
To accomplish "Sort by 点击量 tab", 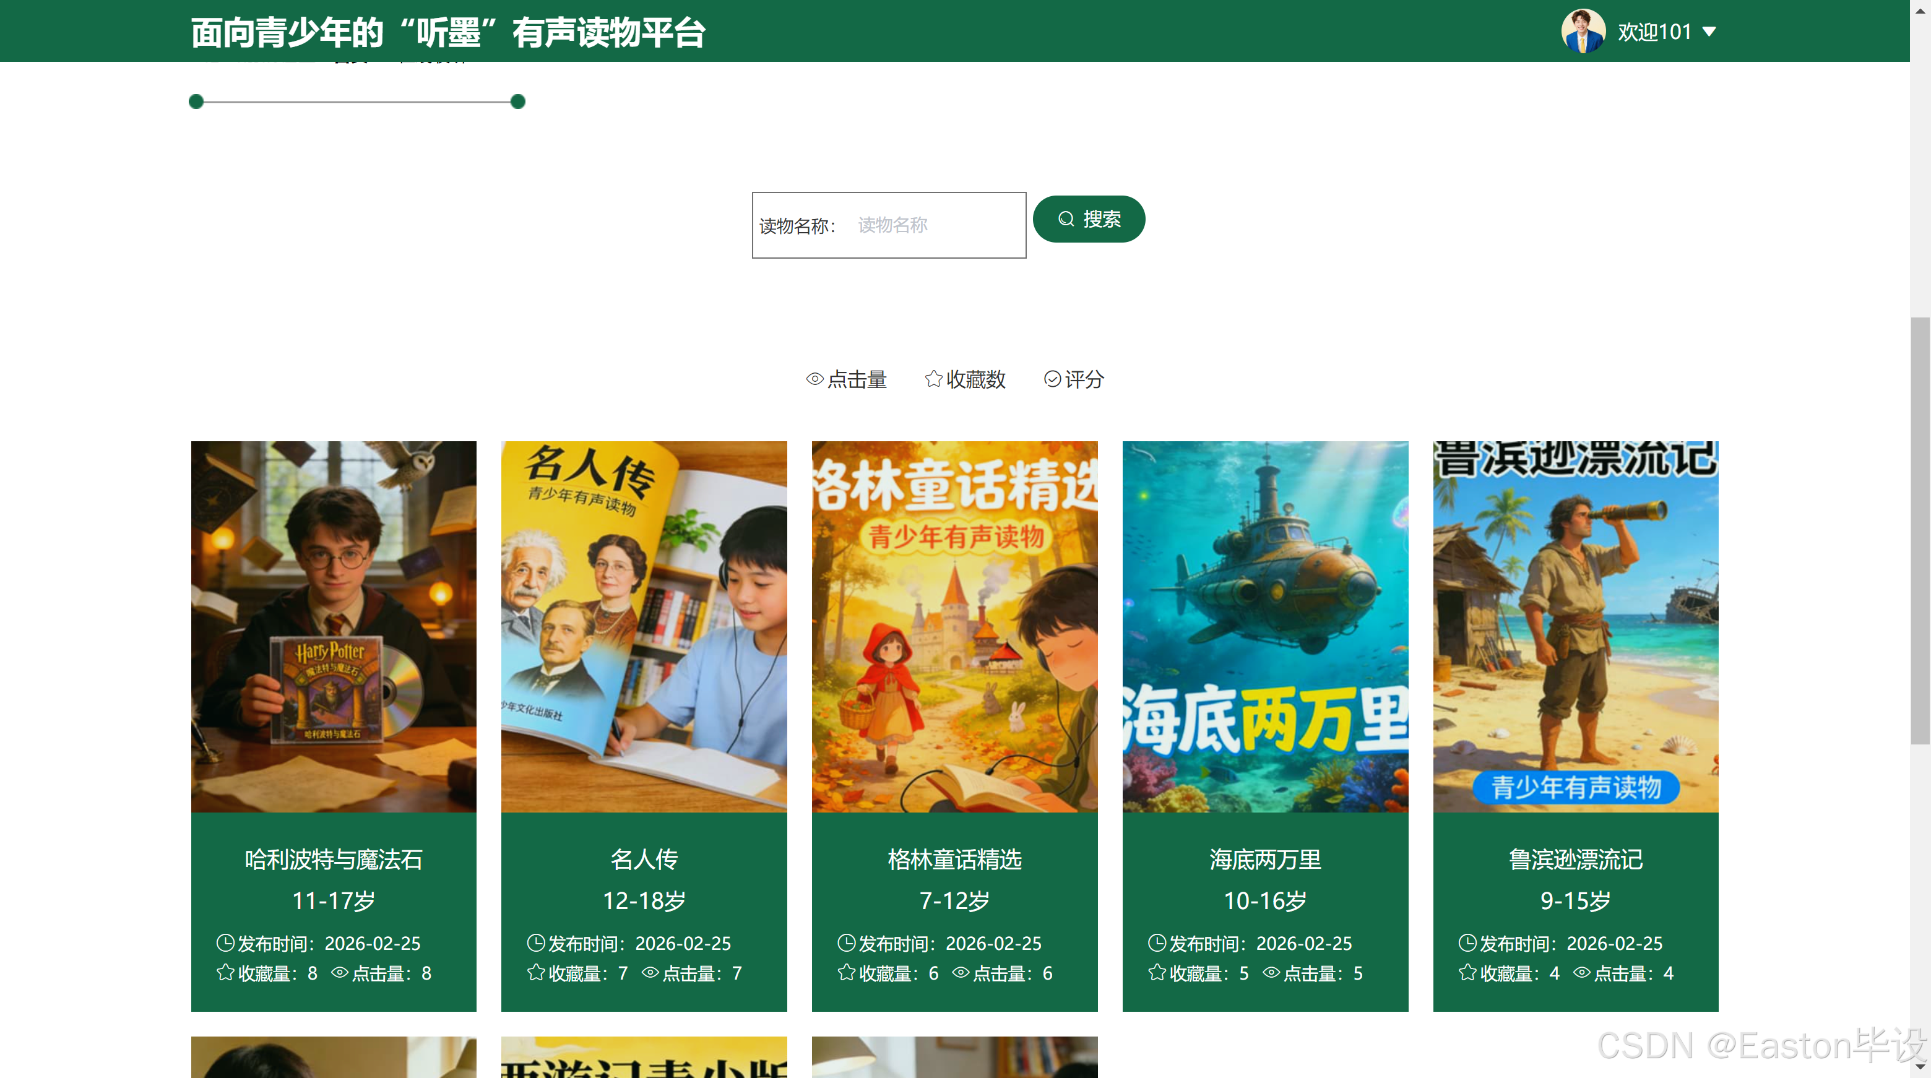I will pos(846,379).
